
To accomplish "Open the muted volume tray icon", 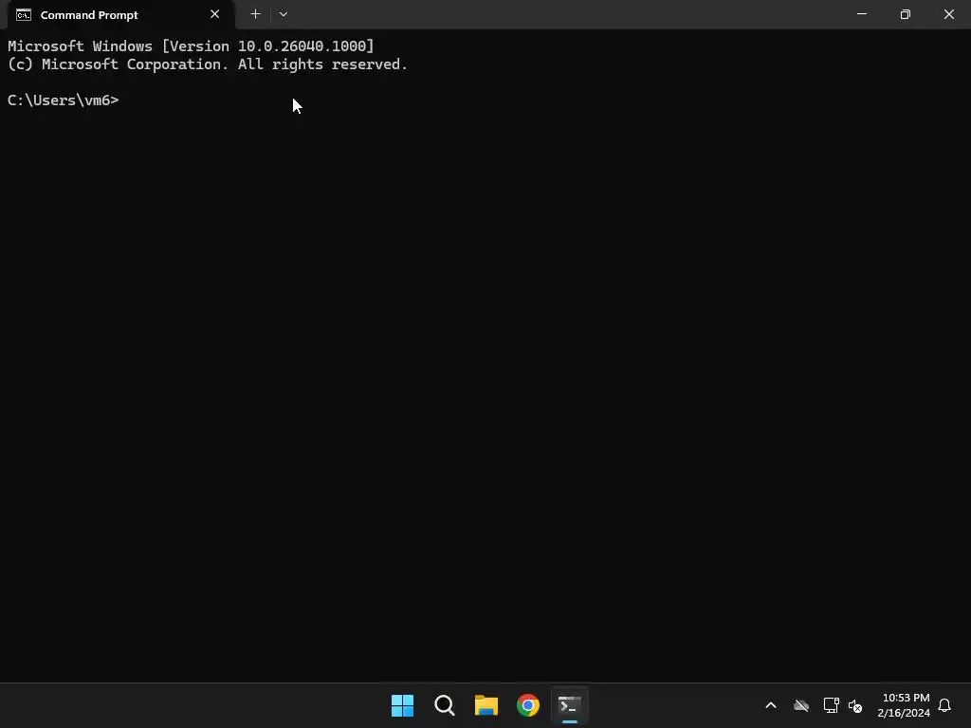I will (x=855, y=705).
